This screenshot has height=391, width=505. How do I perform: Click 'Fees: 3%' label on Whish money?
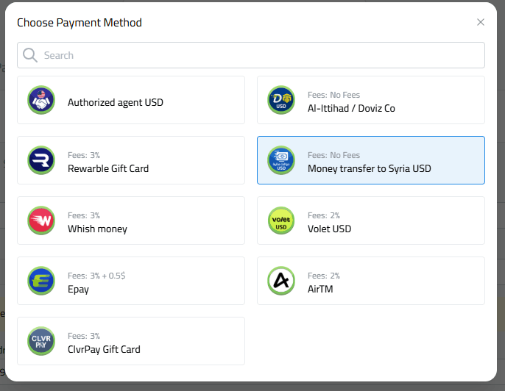(84, 215)
